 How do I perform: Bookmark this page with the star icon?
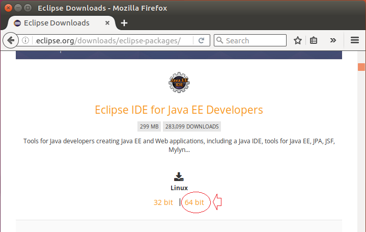[298, 40]
